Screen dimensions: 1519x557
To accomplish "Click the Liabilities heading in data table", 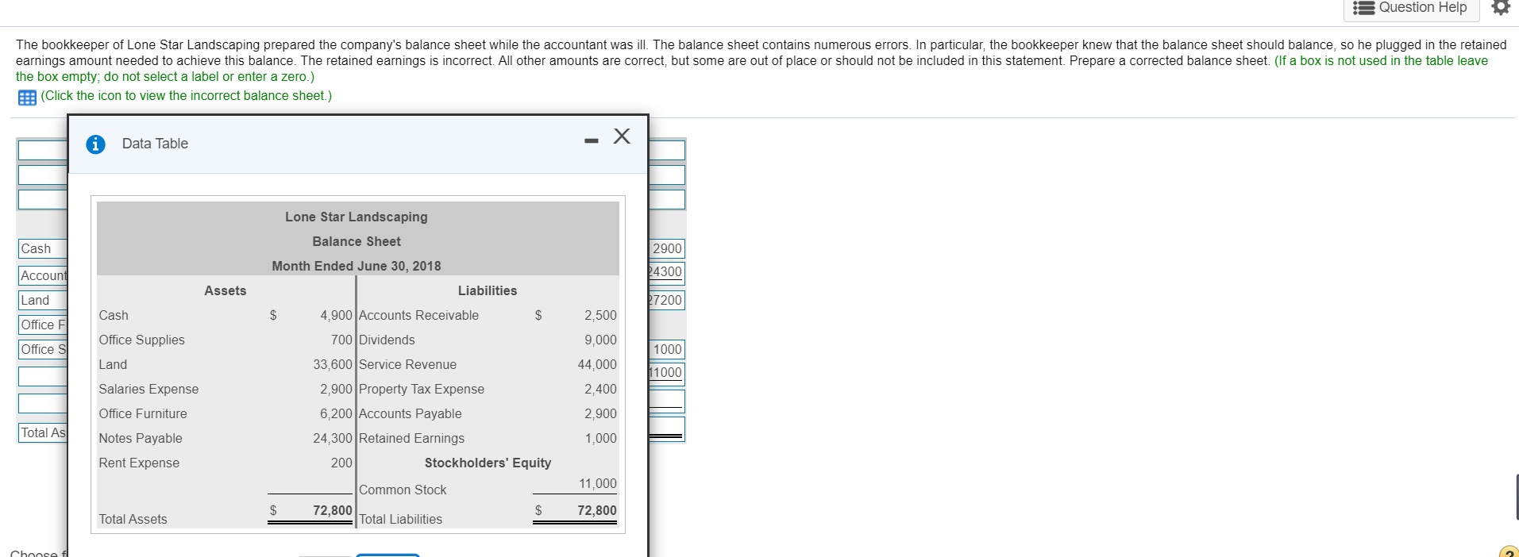I will [488, 290].
